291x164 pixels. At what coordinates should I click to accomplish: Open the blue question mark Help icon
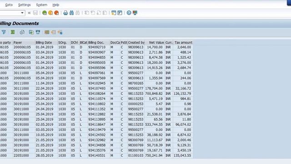tap(129, 13)
